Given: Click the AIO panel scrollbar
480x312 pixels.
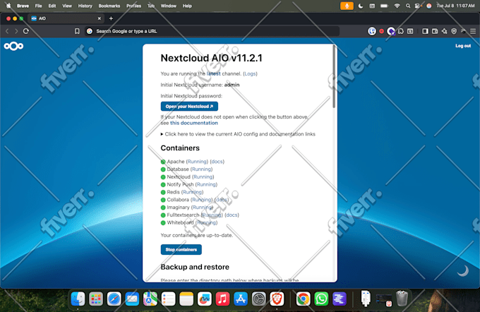Looking at the screenshot, I should pyautogui.click(x=334, y=76).
